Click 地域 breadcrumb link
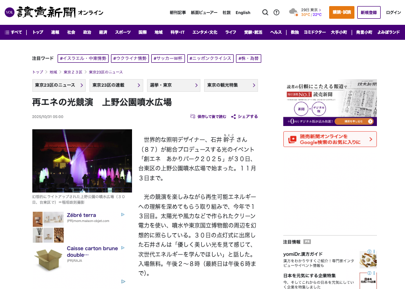Image resolution: width=405 pixels, height=289 pixels. [x=53, y=72]
